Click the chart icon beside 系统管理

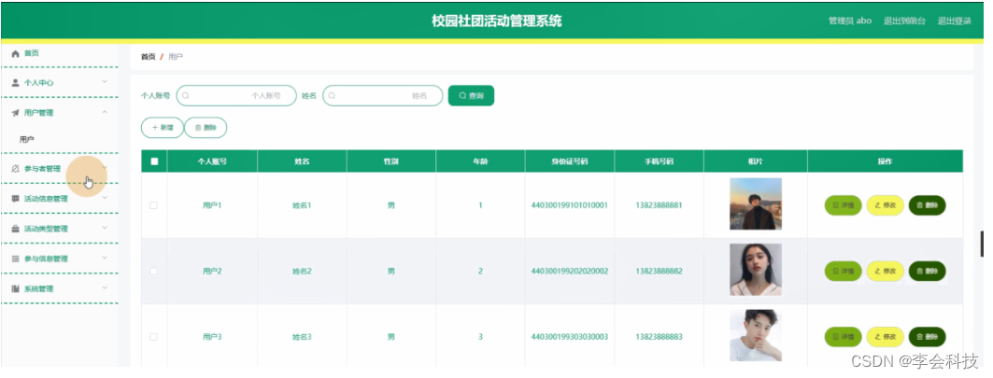coord(15,289)
